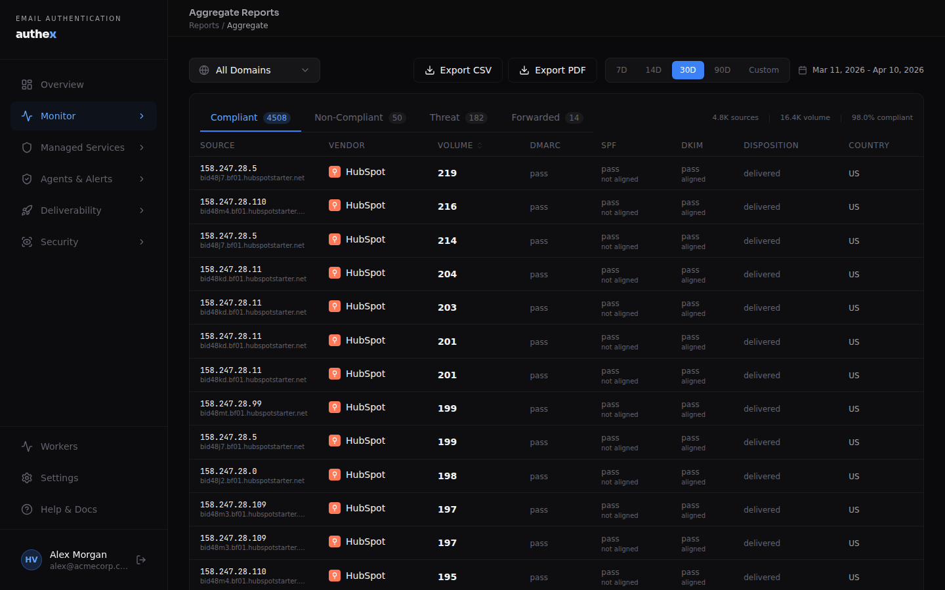
Task: Click the download icon on Export CSV
Action: click(x=430, y=70)
